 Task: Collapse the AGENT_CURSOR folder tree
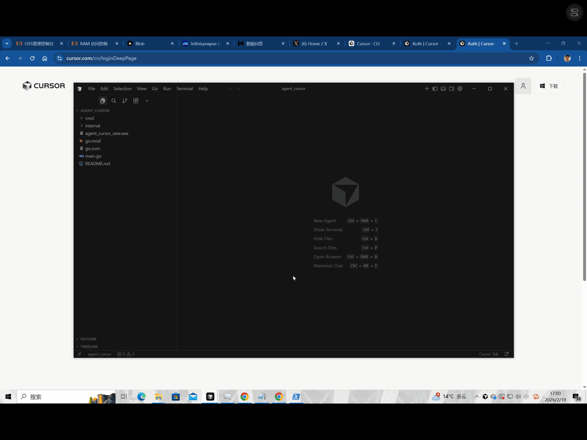[x=95, y=110]
